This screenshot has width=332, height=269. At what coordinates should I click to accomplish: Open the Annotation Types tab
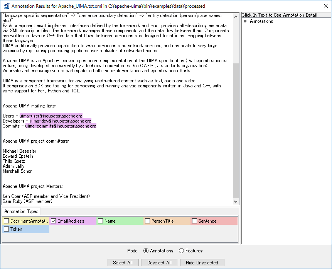[x=21, y=211]
